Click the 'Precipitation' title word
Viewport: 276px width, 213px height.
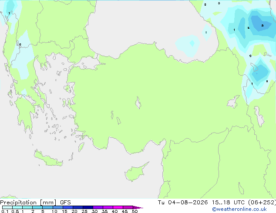coord(18,203)
